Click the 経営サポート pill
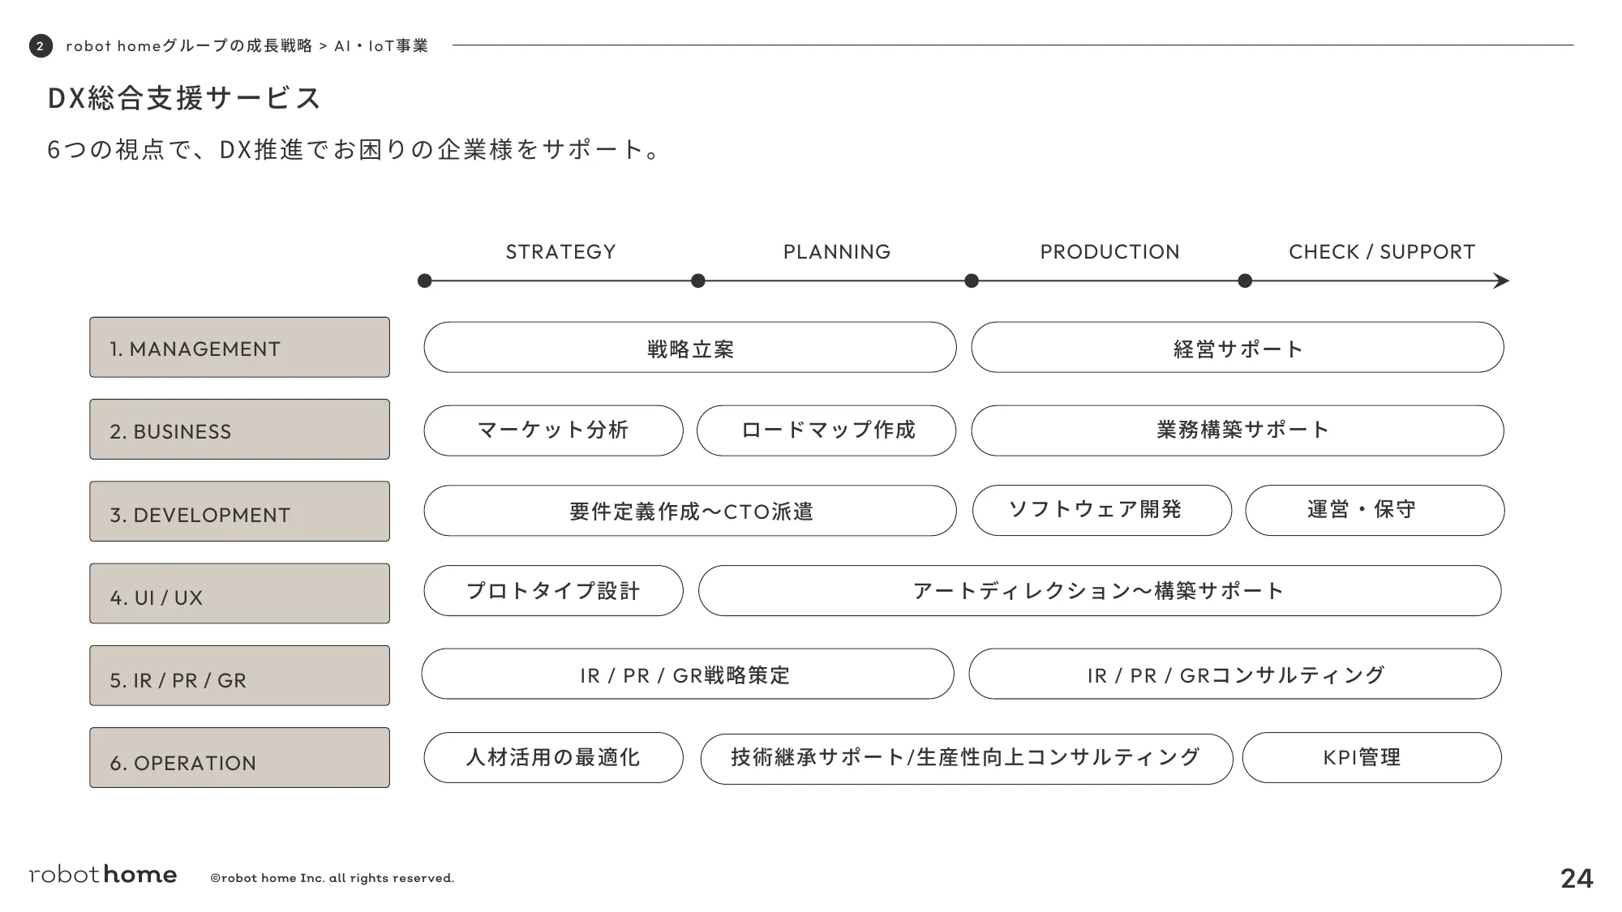The image size is (1622, 912). (x=1238, y=348)
